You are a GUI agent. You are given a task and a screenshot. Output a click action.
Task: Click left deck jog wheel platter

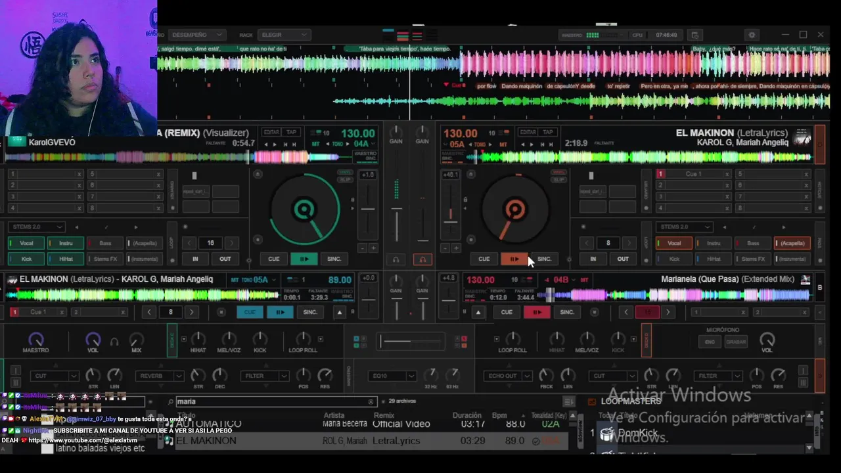click(x=304, y=210)
